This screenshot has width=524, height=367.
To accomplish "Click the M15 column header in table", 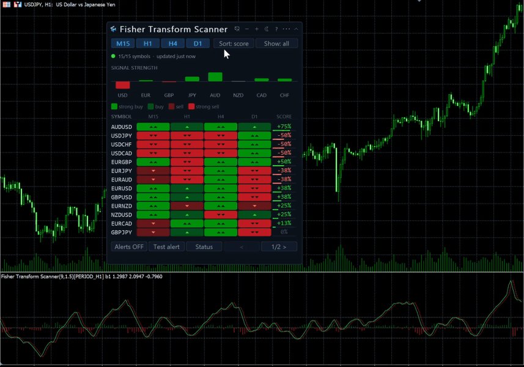I will click(153, 117).
